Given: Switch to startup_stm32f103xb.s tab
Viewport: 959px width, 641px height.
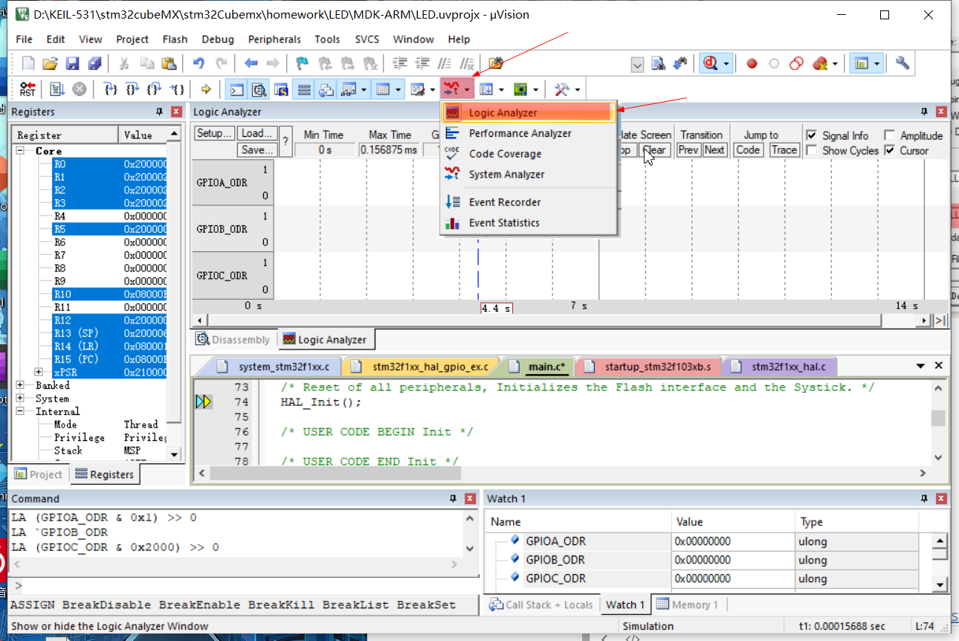Looking at the screenshot, I should pos(650,367).
